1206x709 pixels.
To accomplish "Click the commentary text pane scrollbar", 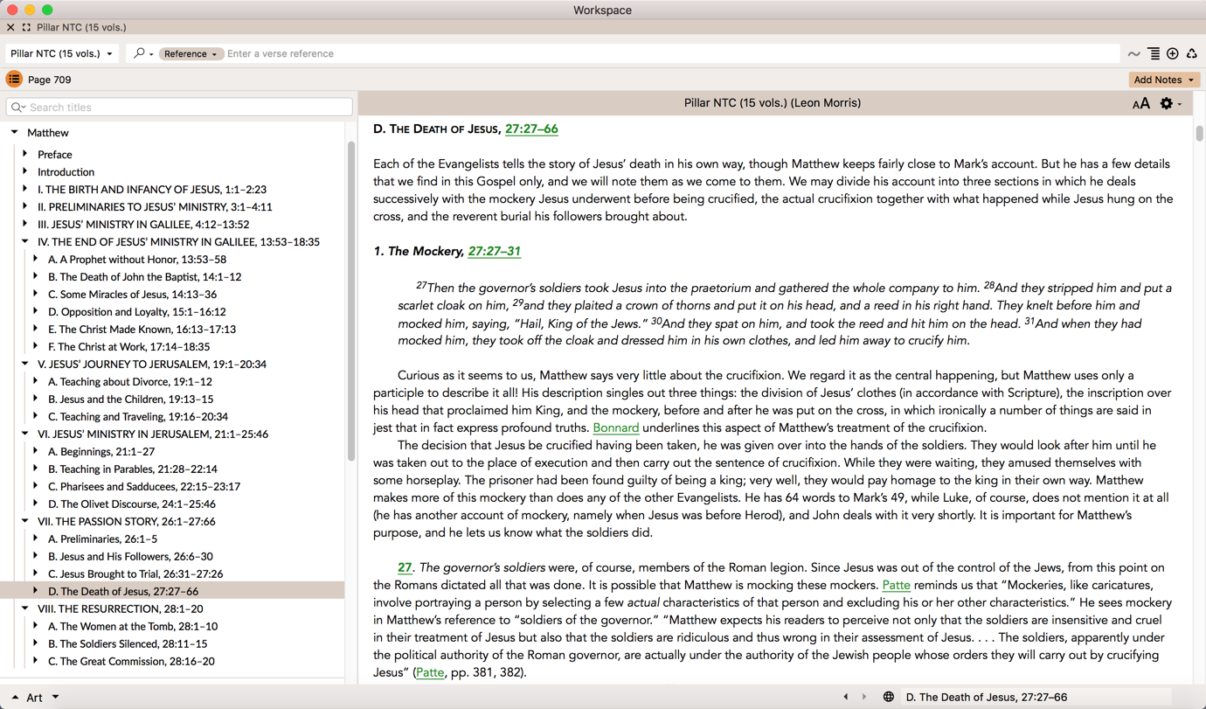I will pos(1200,134).
